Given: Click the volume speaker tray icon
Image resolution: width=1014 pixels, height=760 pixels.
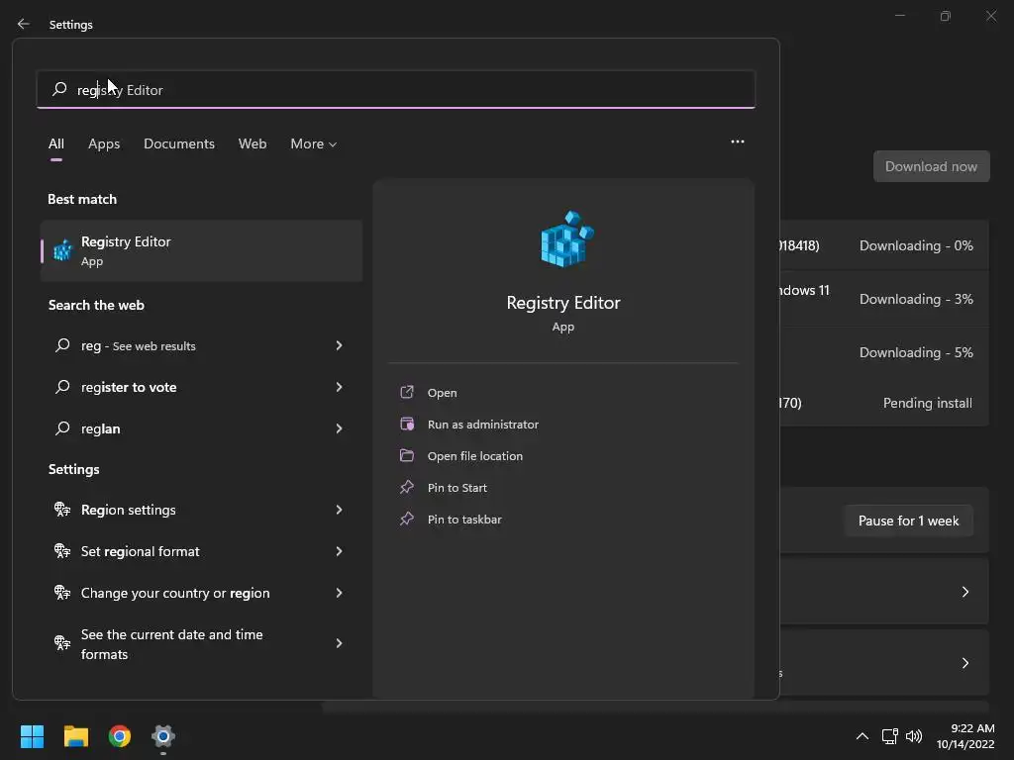Looking at the screenshot, I should 914,736.
